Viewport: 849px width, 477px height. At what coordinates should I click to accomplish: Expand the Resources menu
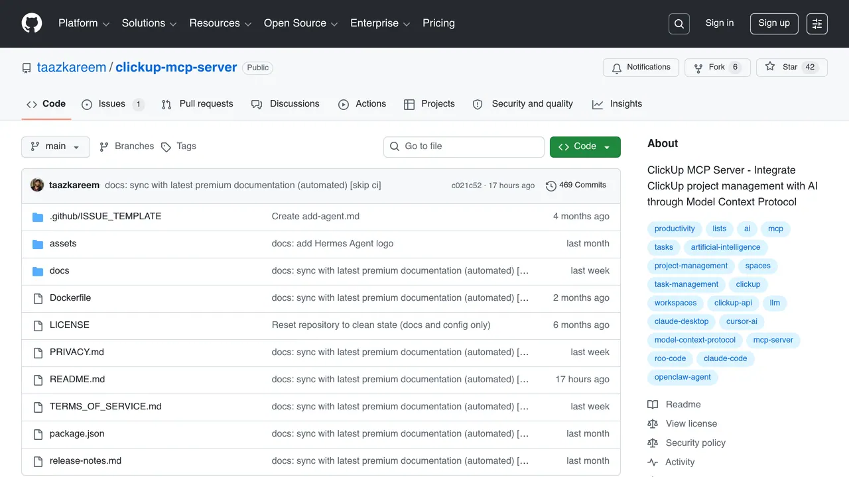[x=220, y=23]
